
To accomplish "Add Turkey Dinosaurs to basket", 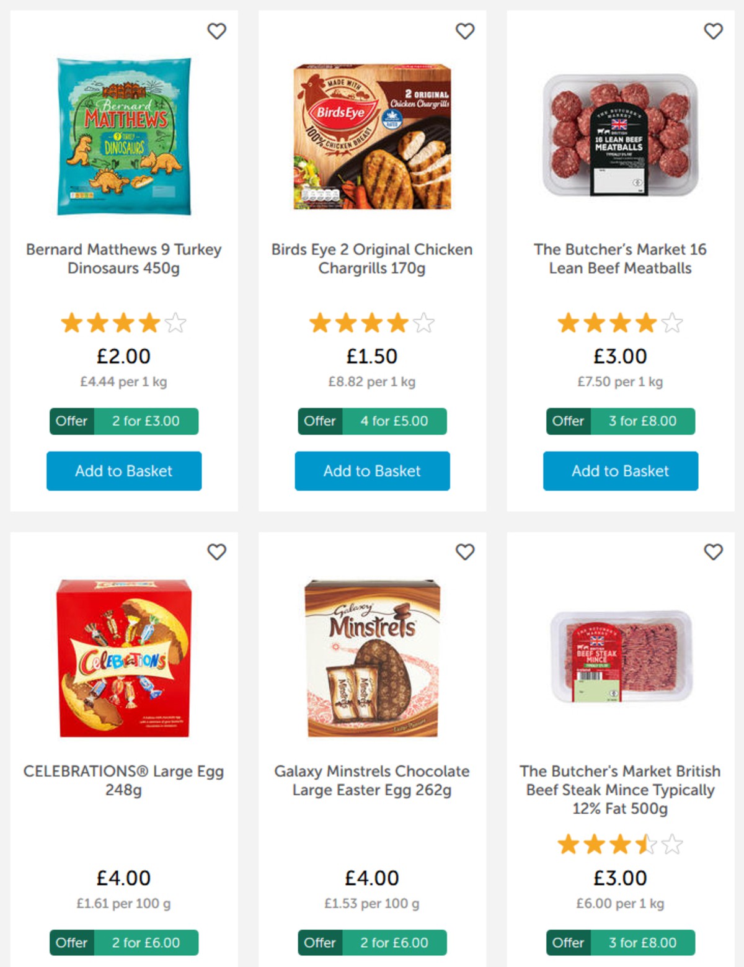I will pos(123,471).
